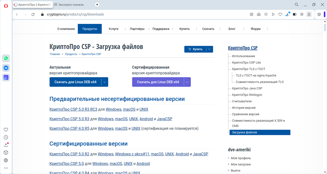The height and width of the screenshot is (174, 327).
Task: Open the Партнёры menu item
Action: click(x=137, y=29)
